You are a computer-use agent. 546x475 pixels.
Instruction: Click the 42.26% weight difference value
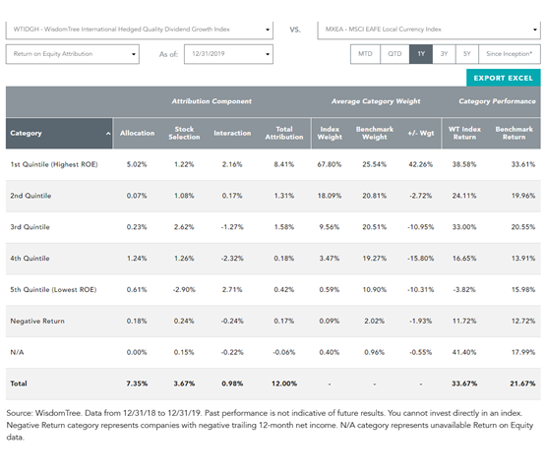[421, 164]
